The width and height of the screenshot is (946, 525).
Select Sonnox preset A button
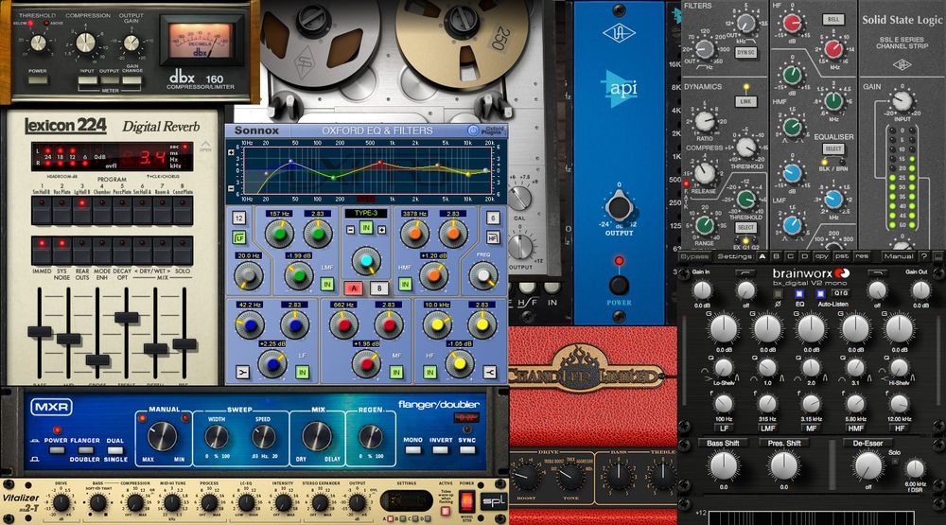pyautogui.click(x=354, y=288)
